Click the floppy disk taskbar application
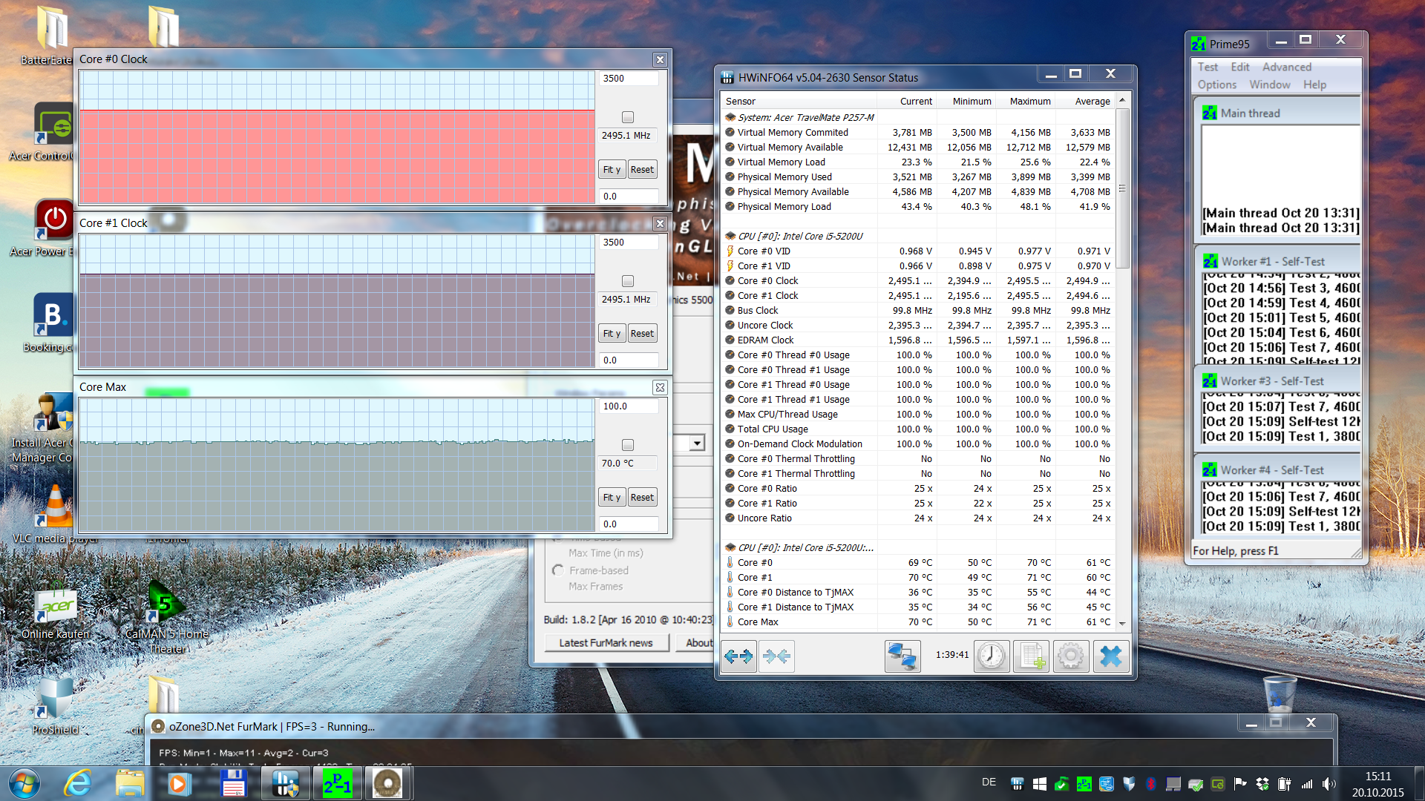 (233, 783)
